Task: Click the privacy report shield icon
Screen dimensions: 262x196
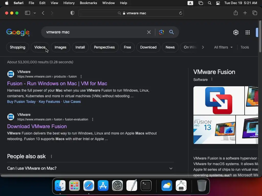Action: pos(72,13)
